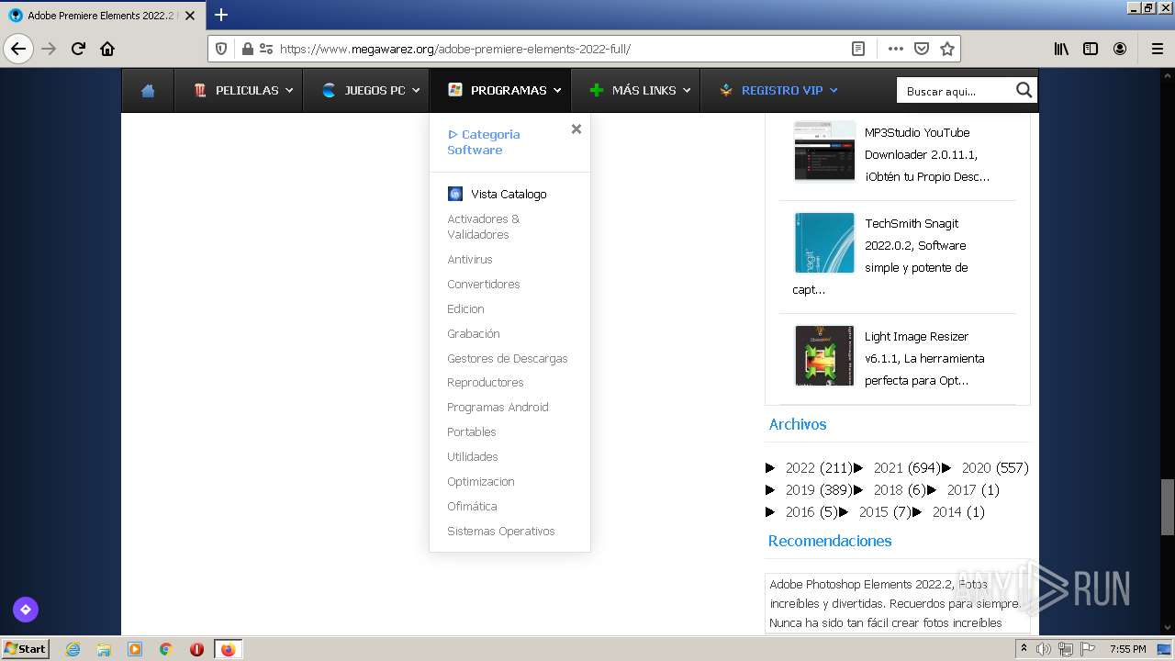Screen dimensions: 1175x661
Task: Reload the page with the refresh icon
Action: coord(78,49)
